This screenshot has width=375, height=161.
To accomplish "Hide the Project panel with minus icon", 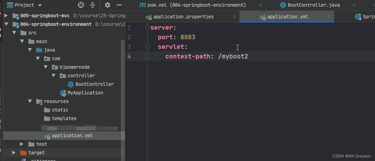I will [x=119, y=5].
